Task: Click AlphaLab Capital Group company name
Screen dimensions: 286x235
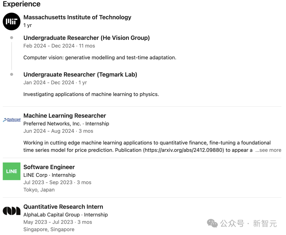Action: coord(52,215)
